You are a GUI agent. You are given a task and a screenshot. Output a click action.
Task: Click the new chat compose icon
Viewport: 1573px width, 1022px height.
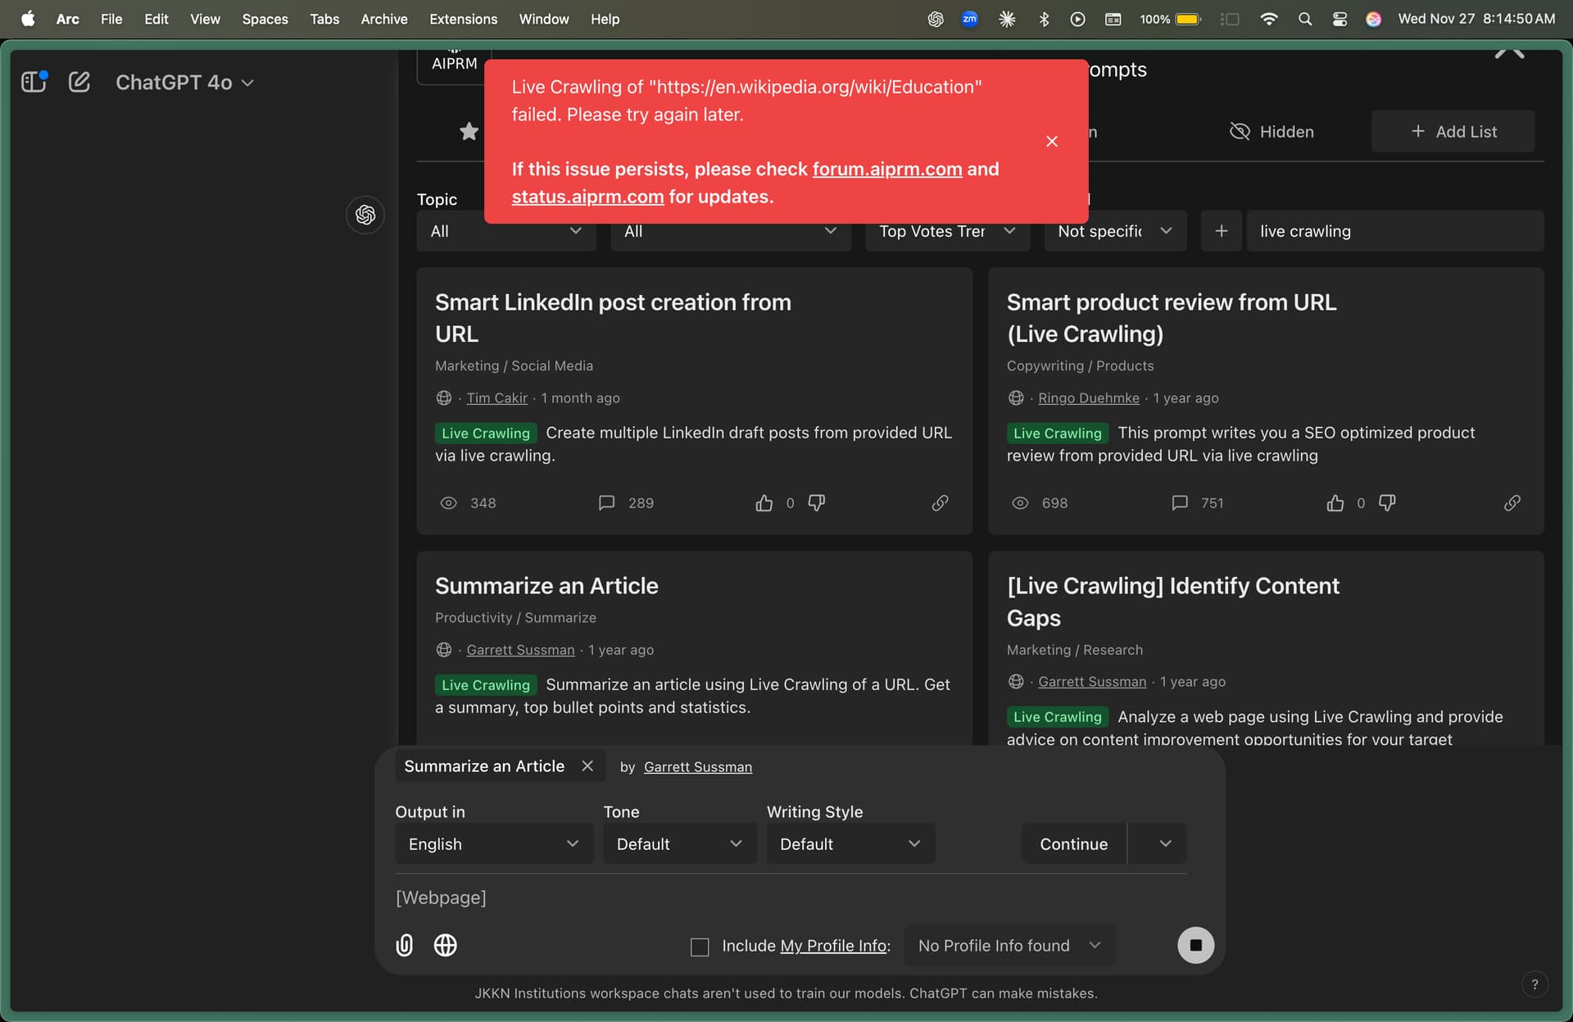79,82
